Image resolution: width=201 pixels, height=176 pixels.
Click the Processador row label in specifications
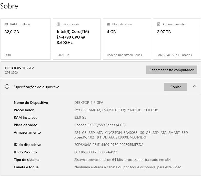[x=24, y=110]
